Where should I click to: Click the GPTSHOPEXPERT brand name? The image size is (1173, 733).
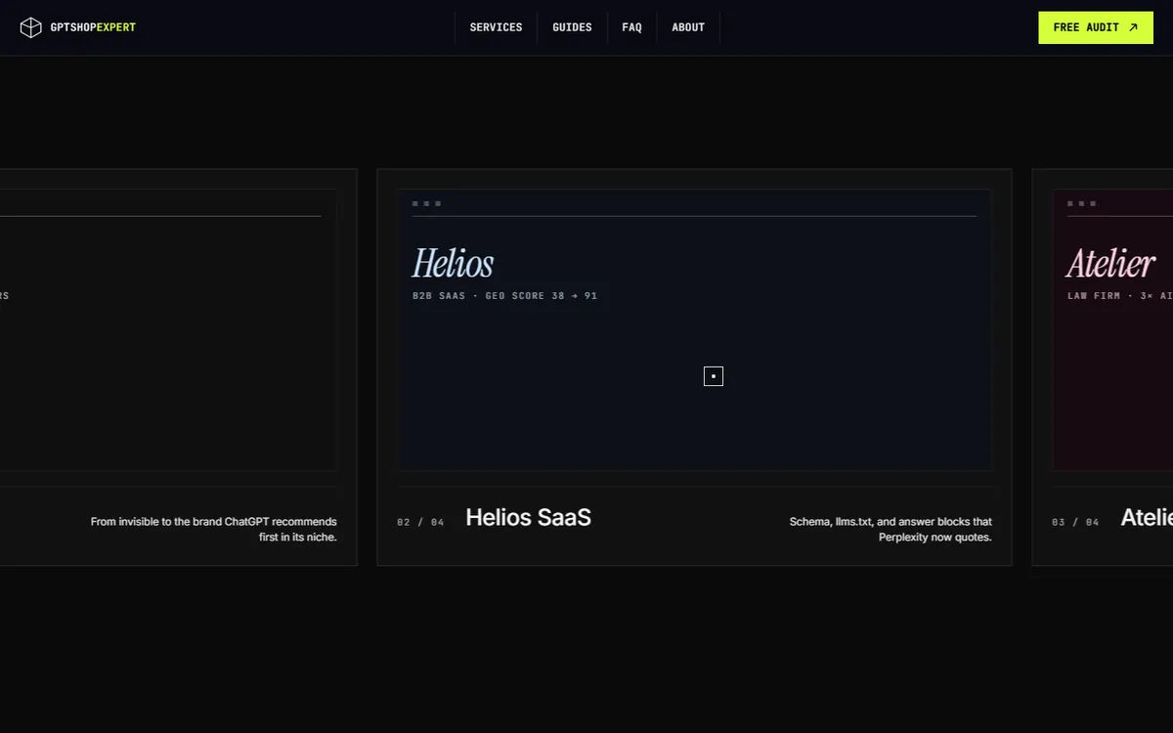tap(93, 27)
